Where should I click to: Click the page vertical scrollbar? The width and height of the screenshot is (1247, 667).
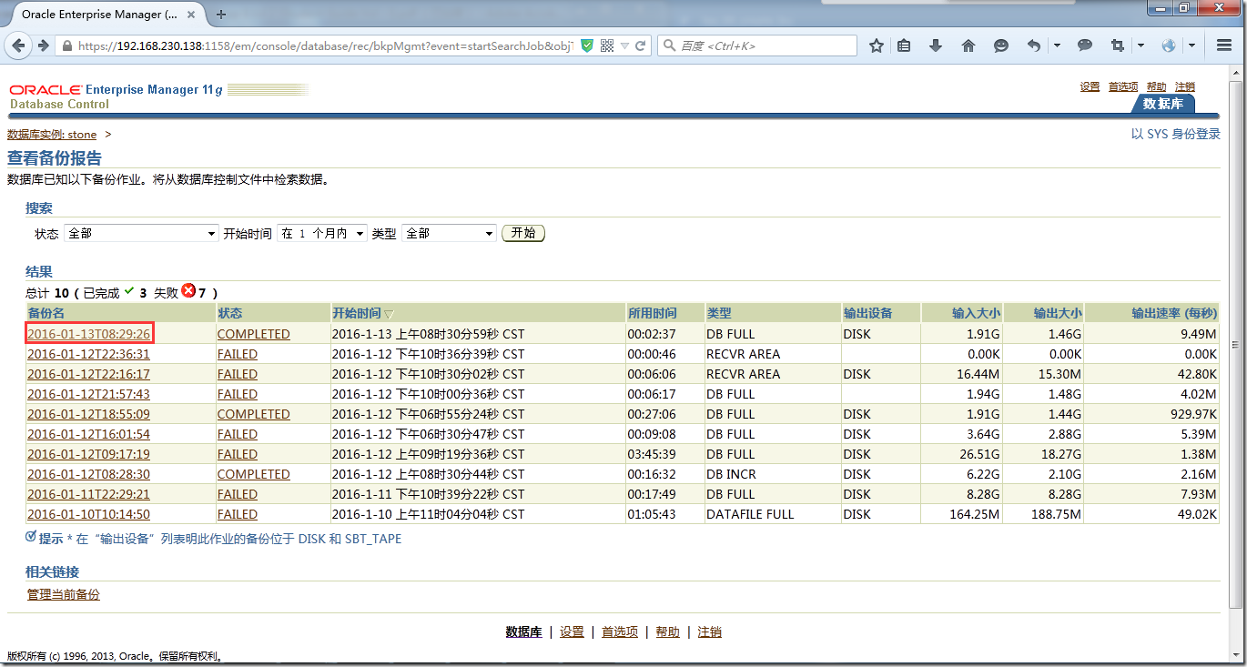click(1235, 344)
